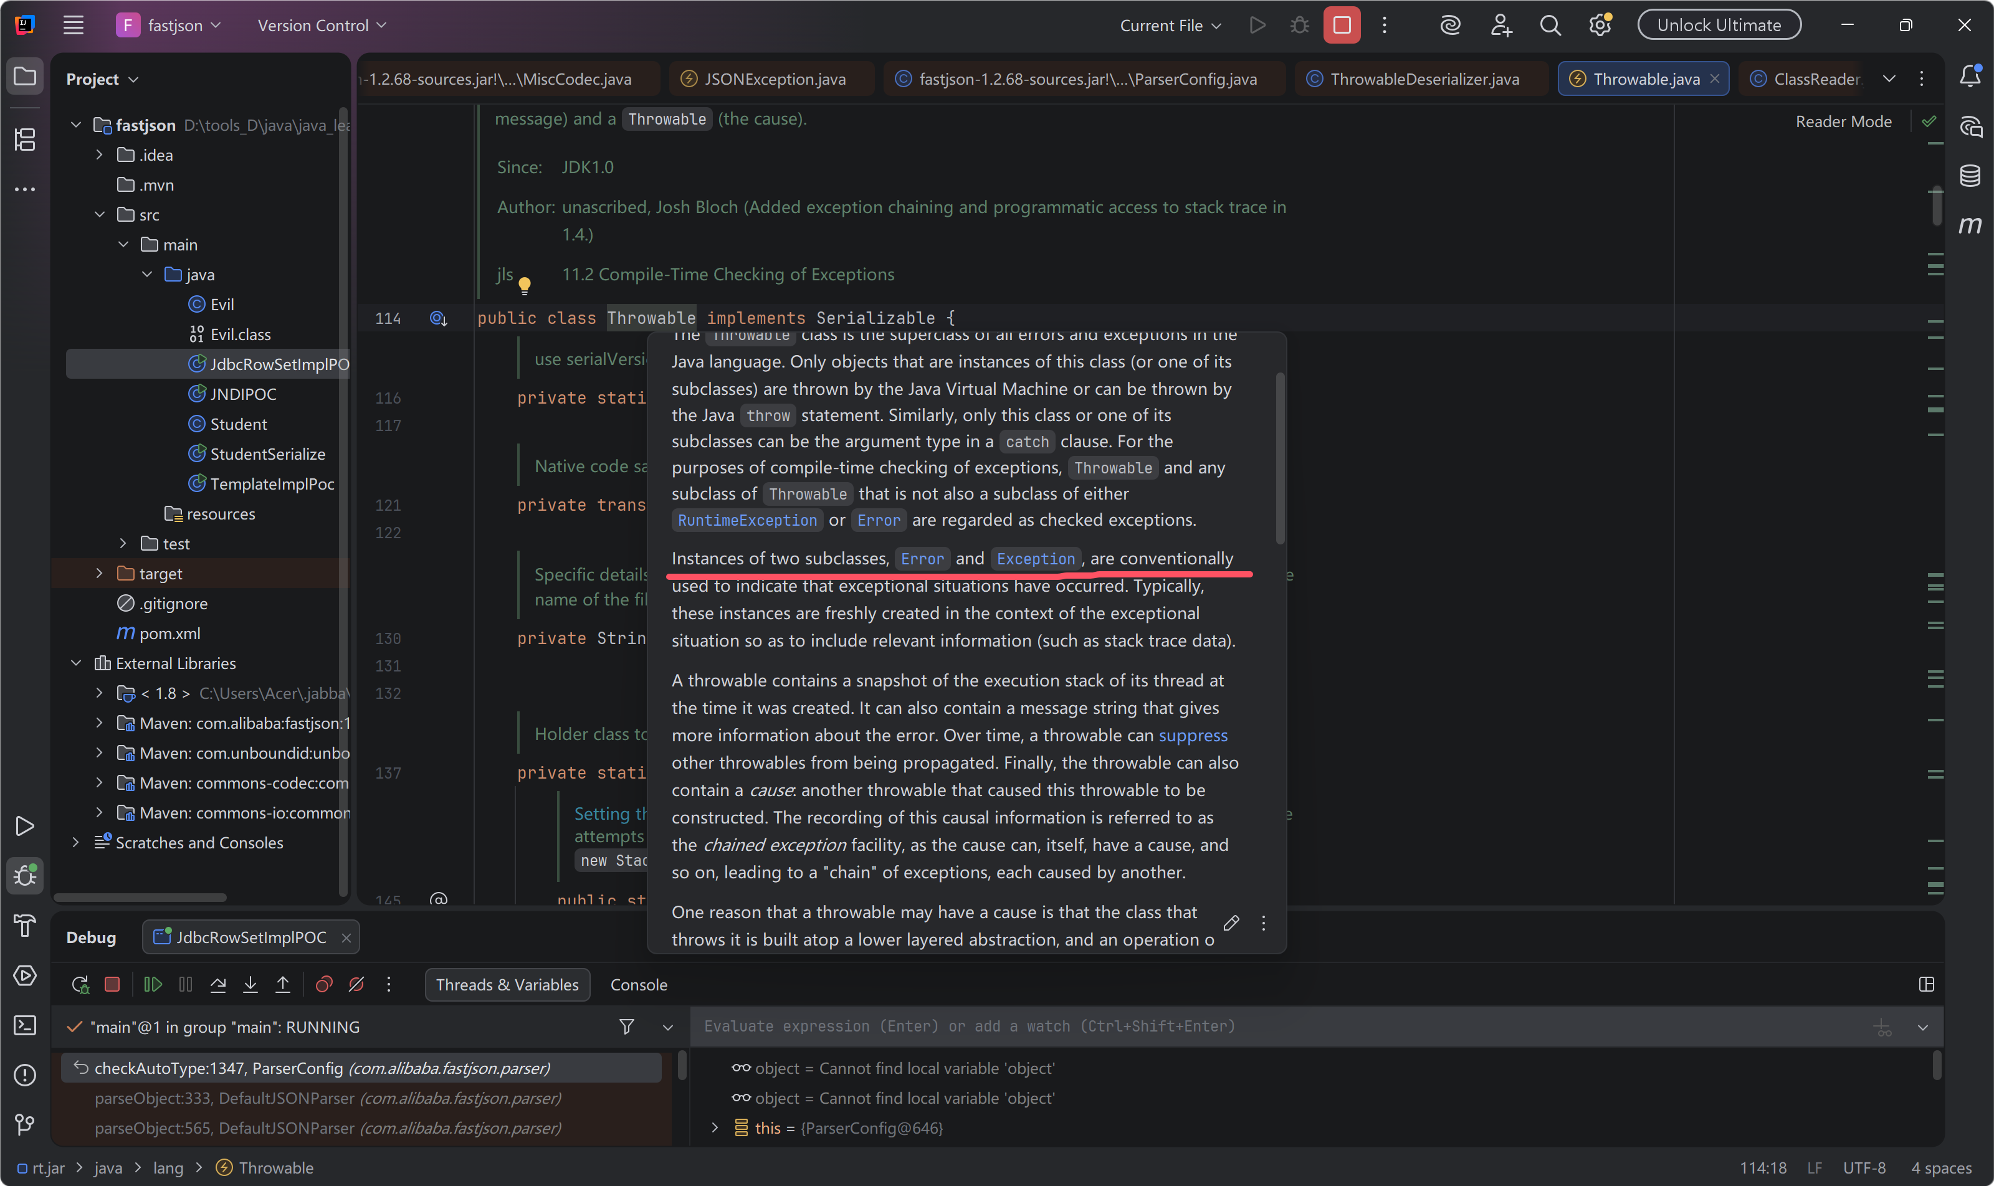Step over in debugger
This screenshot has height=1186, width=1994.
(x=218, y=985)
